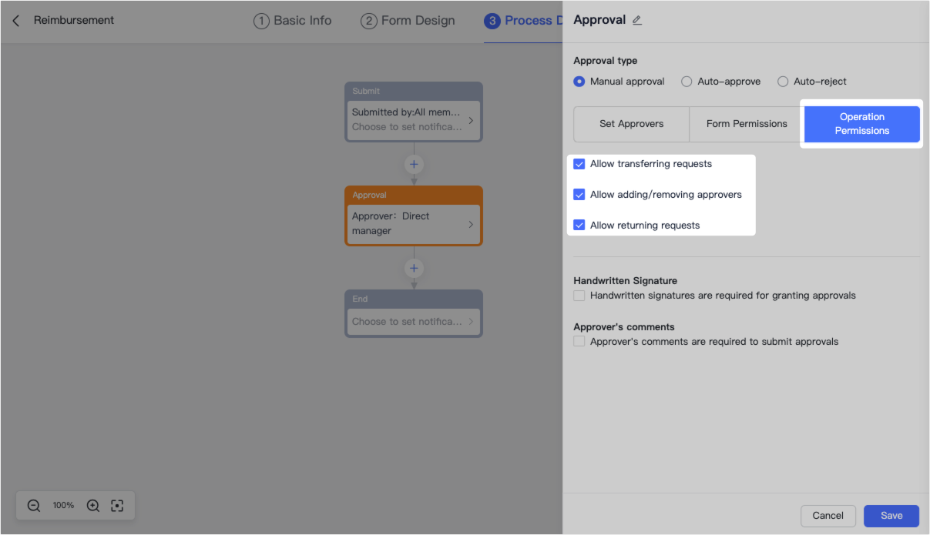Click the pencil icon to rename Approval node
930x535 pixels.
click(636, 19)
